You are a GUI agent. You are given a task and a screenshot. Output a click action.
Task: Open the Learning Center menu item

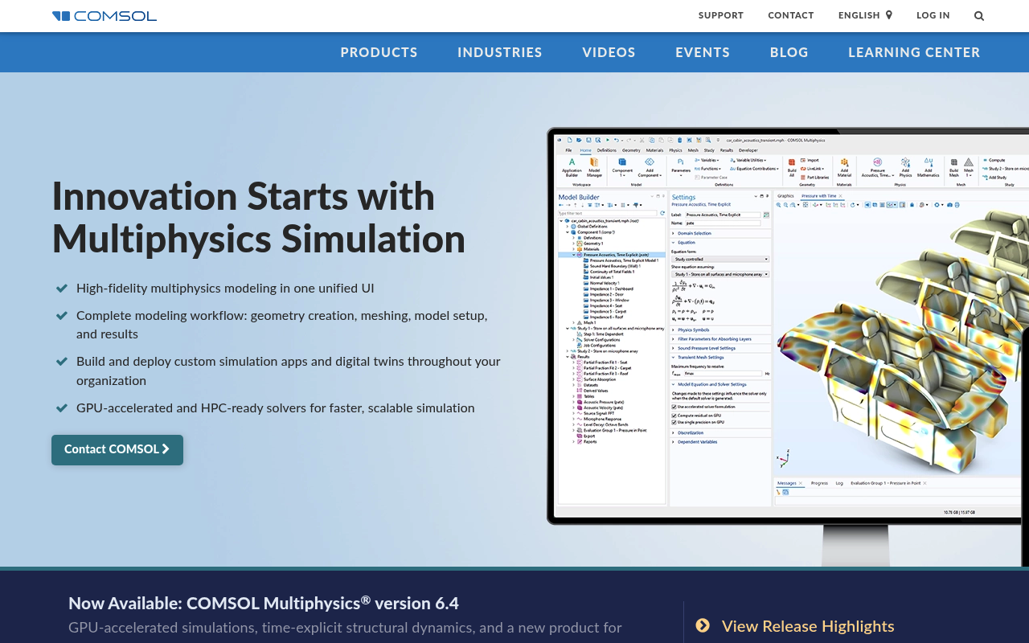(914, 52)
